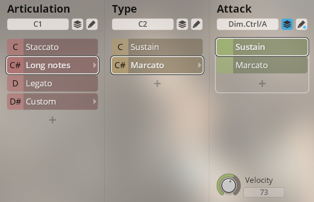The image size is (314, 202).
Task: Click the layers icon in Articulation column
Action: tap(77, 24)
